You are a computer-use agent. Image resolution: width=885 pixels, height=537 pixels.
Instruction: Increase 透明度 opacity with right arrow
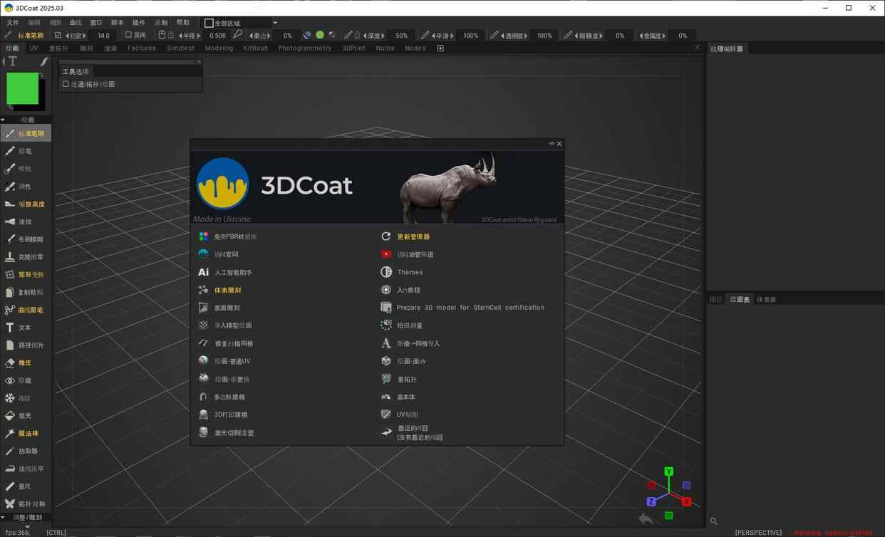point(527,36)
